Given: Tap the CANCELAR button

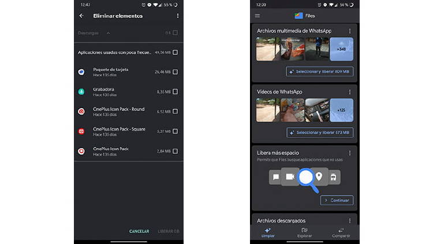Looking at the screenshot, I should click(139, 231).
